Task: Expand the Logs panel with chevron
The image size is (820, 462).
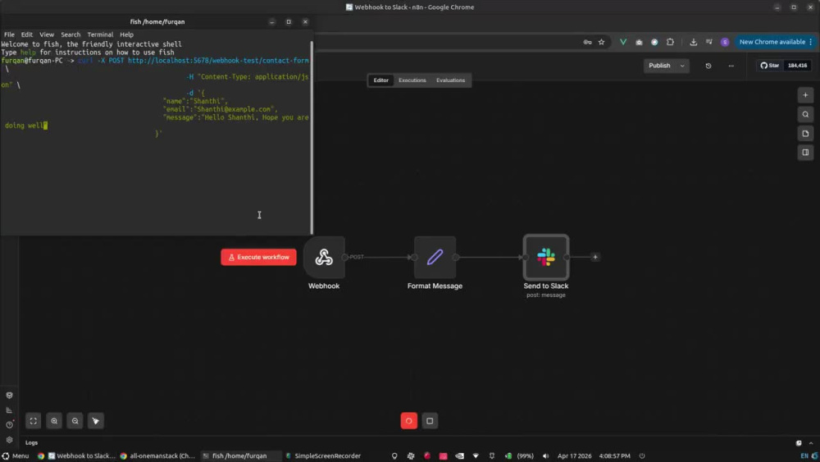Action: 811,442
